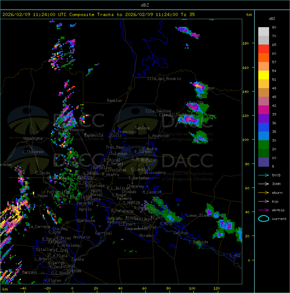The width and height of the screenshot is (290, 293).
Task: Click the pink bip arrow legend icon
Action: (x=264, y=201)
